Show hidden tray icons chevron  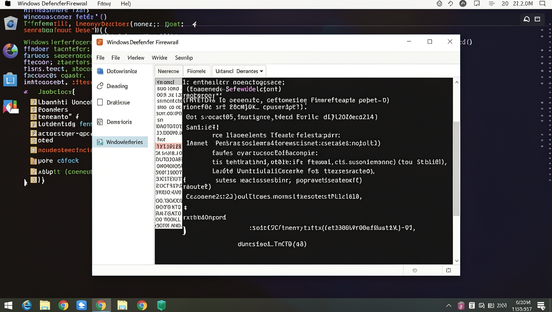coord(448,305)
